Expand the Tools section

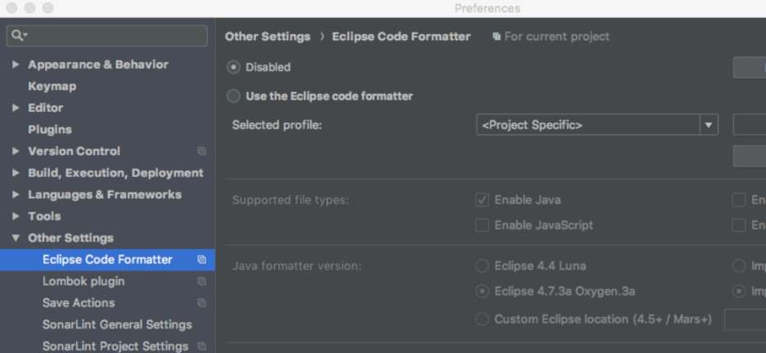click(16, 216)
